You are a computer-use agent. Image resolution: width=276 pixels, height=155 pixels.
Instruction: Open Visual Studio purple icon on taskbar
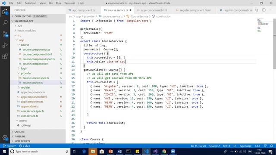(155, 152)
